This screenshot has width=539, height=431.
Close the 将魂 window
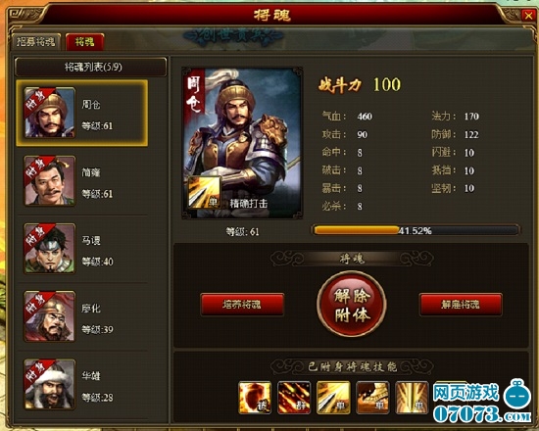click(527, 16)
